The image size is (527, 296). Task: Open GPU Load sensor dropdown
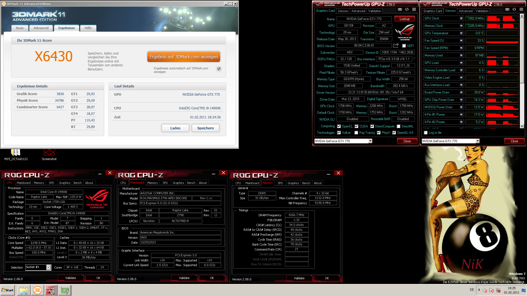tap(461, 63)
